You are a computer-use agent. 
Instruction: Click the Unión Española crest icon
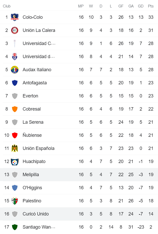(x=15, y=148)
